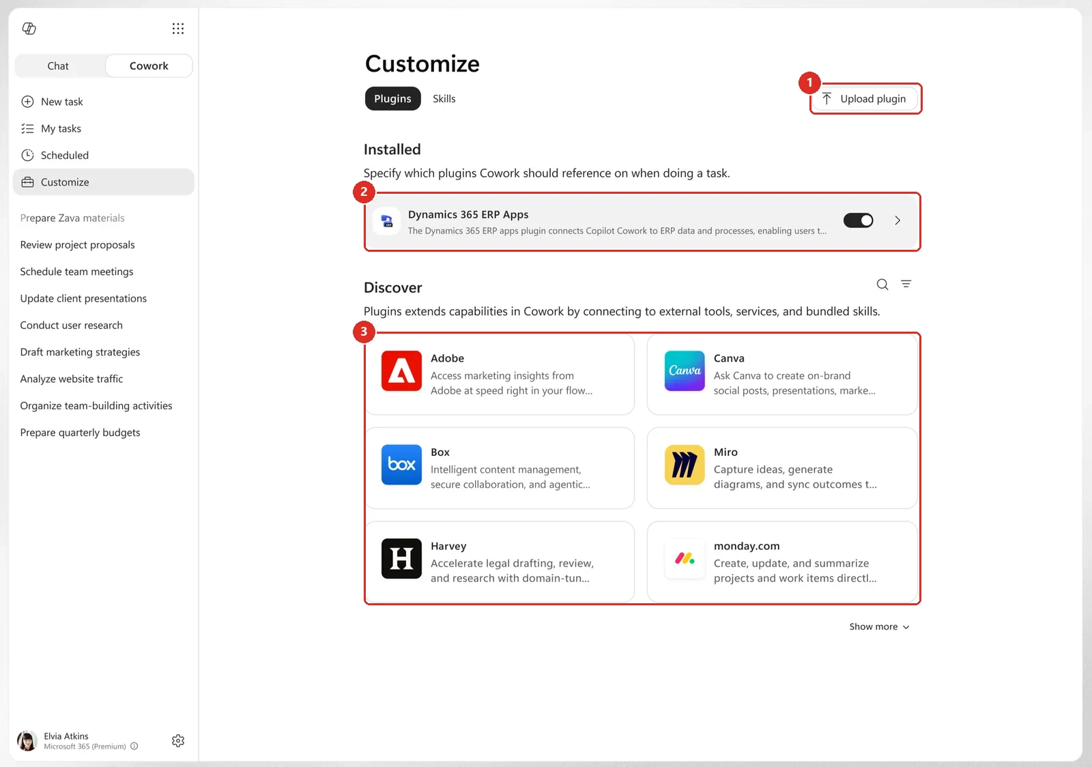Open settings gear icon

(x=178, y=740)
